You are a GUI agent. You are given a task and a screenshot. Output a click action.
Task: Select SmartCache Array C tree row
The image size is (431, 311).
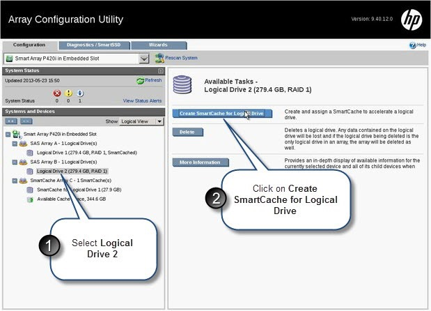pyautogui.click(x=70, y=181)
